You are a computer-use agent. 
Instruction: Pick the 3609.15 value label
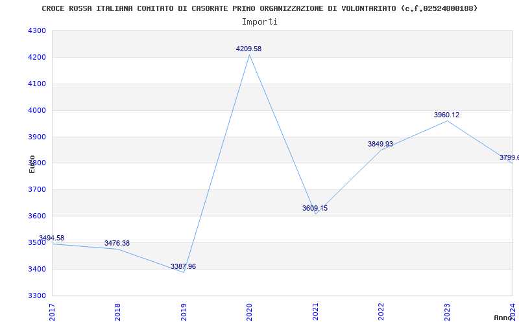(315, 208)
